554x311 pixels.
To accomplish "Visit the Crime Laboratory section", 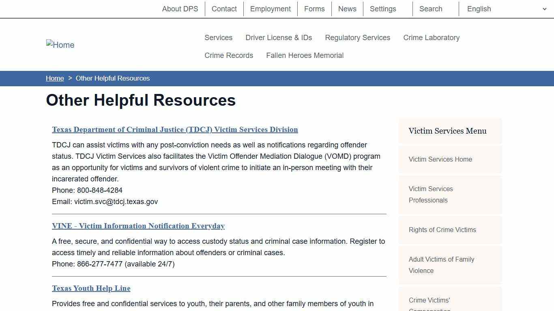I will 432,37.
